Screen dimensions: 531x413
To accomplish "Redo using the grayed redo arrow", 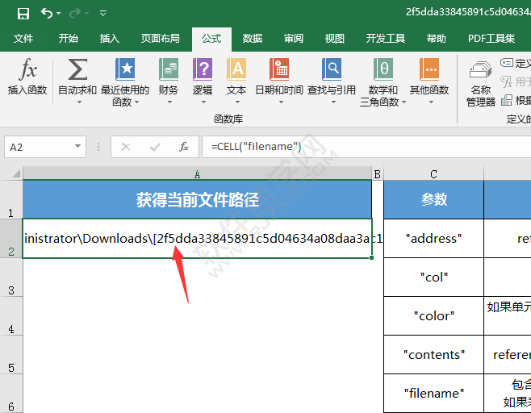I will (75, 13).
